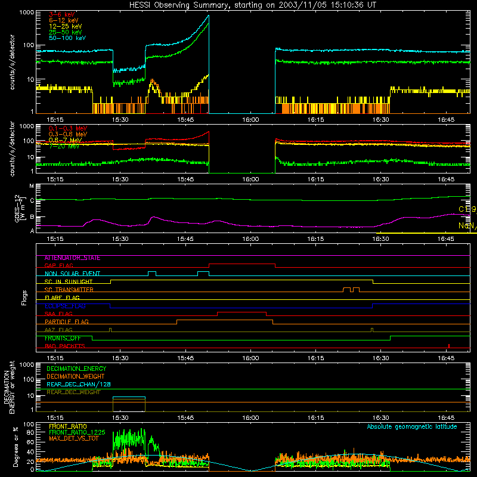Click the 25-50 keV legend entry

[x=66, y=32]
